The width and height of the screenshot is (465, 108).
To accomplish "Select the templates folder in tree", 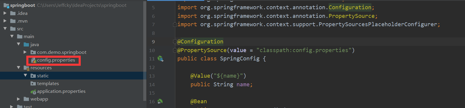I will pyautogui.click(x=45, y=84).
